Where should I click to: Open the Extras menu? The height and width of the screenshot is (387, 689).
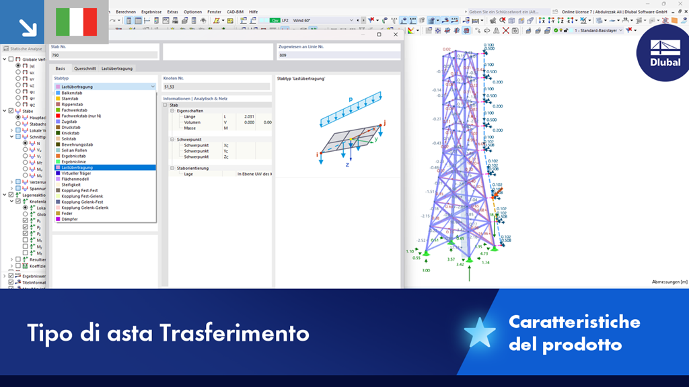click(x=173, y=12)
